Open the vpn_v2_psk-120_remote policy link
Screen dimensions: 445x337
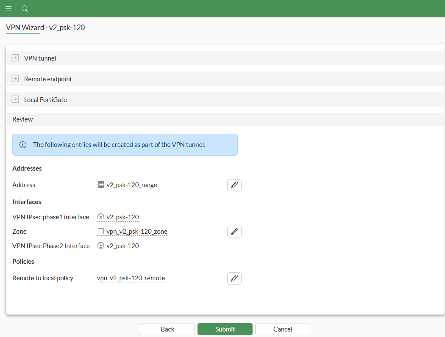click(131, 278)
